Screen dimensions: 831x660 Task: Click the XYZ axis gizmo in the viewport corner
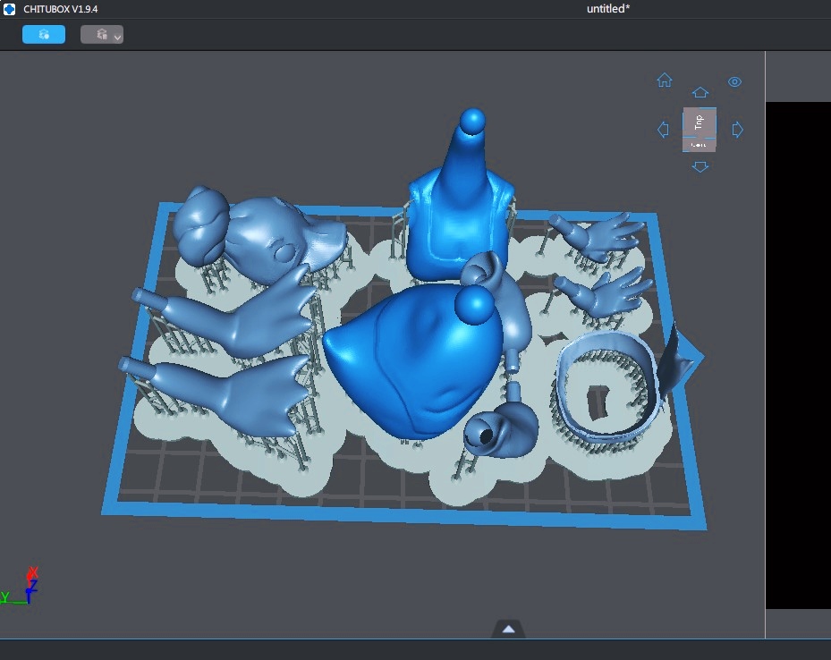click(x=25, y=586)
